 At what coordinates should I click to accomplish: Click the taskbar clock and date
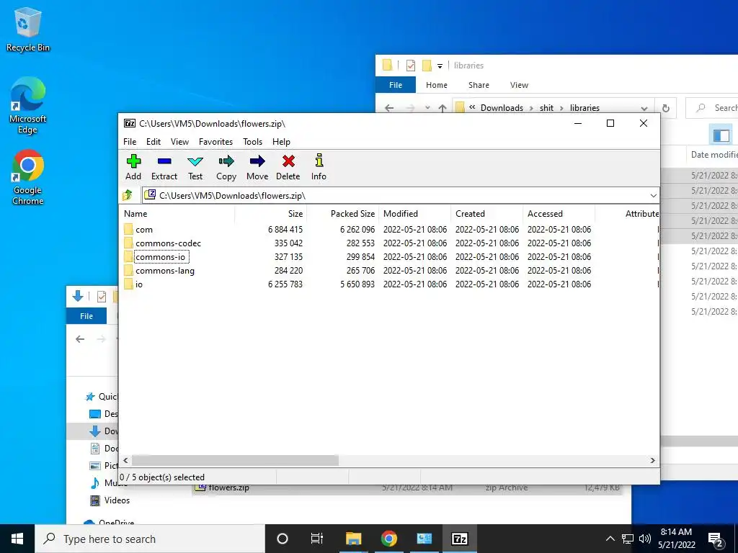(676, 539)
